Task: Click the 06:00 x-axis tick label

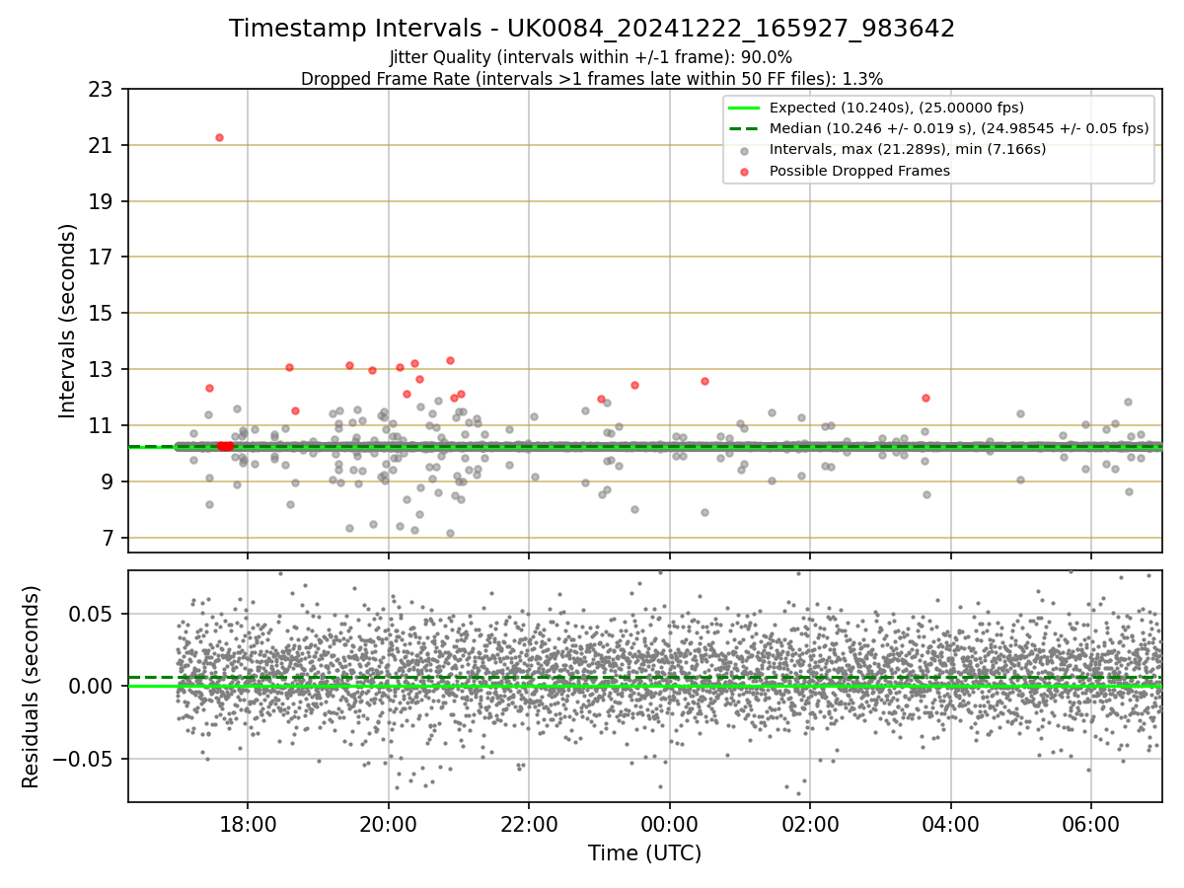Action: [1090, 823]
